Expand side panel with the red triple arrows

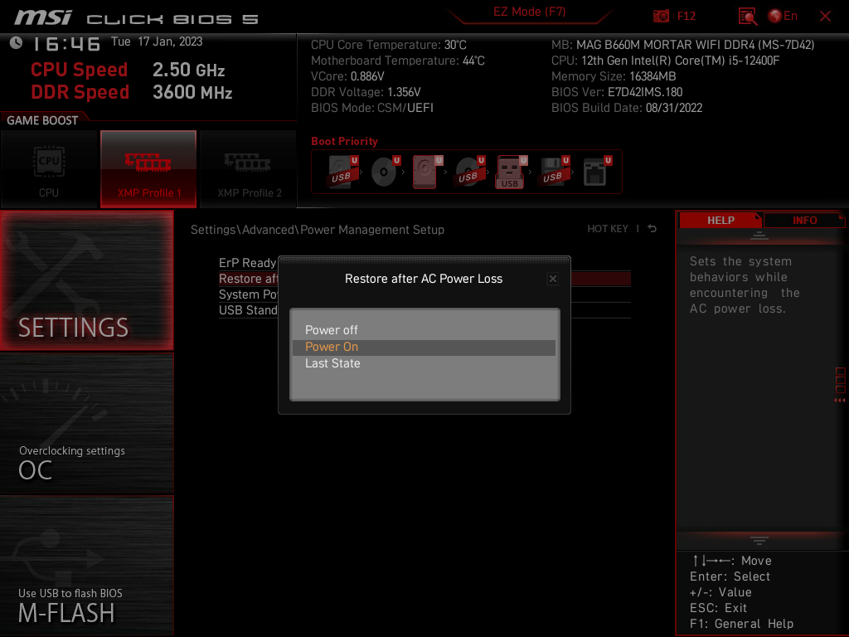click(x=840, y=401)
